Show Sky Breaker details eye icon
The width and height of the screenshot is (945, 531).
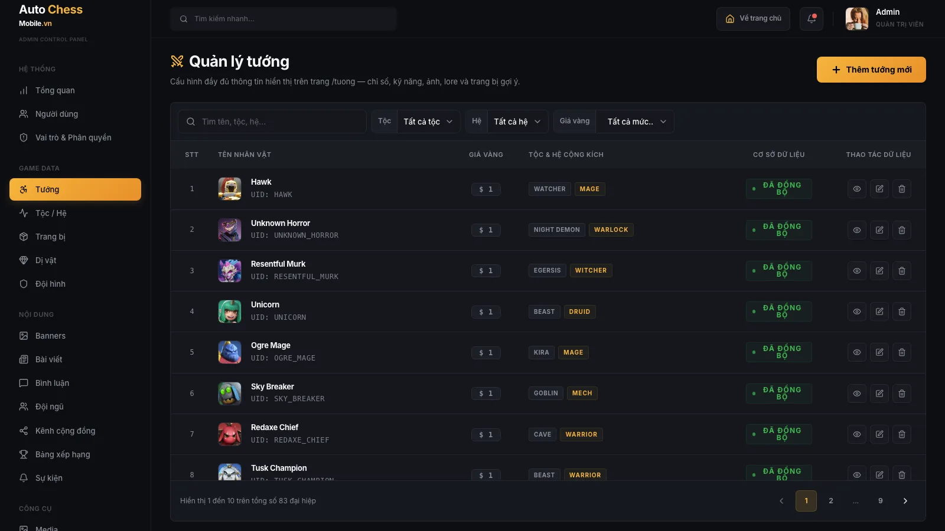click(857, 394)
